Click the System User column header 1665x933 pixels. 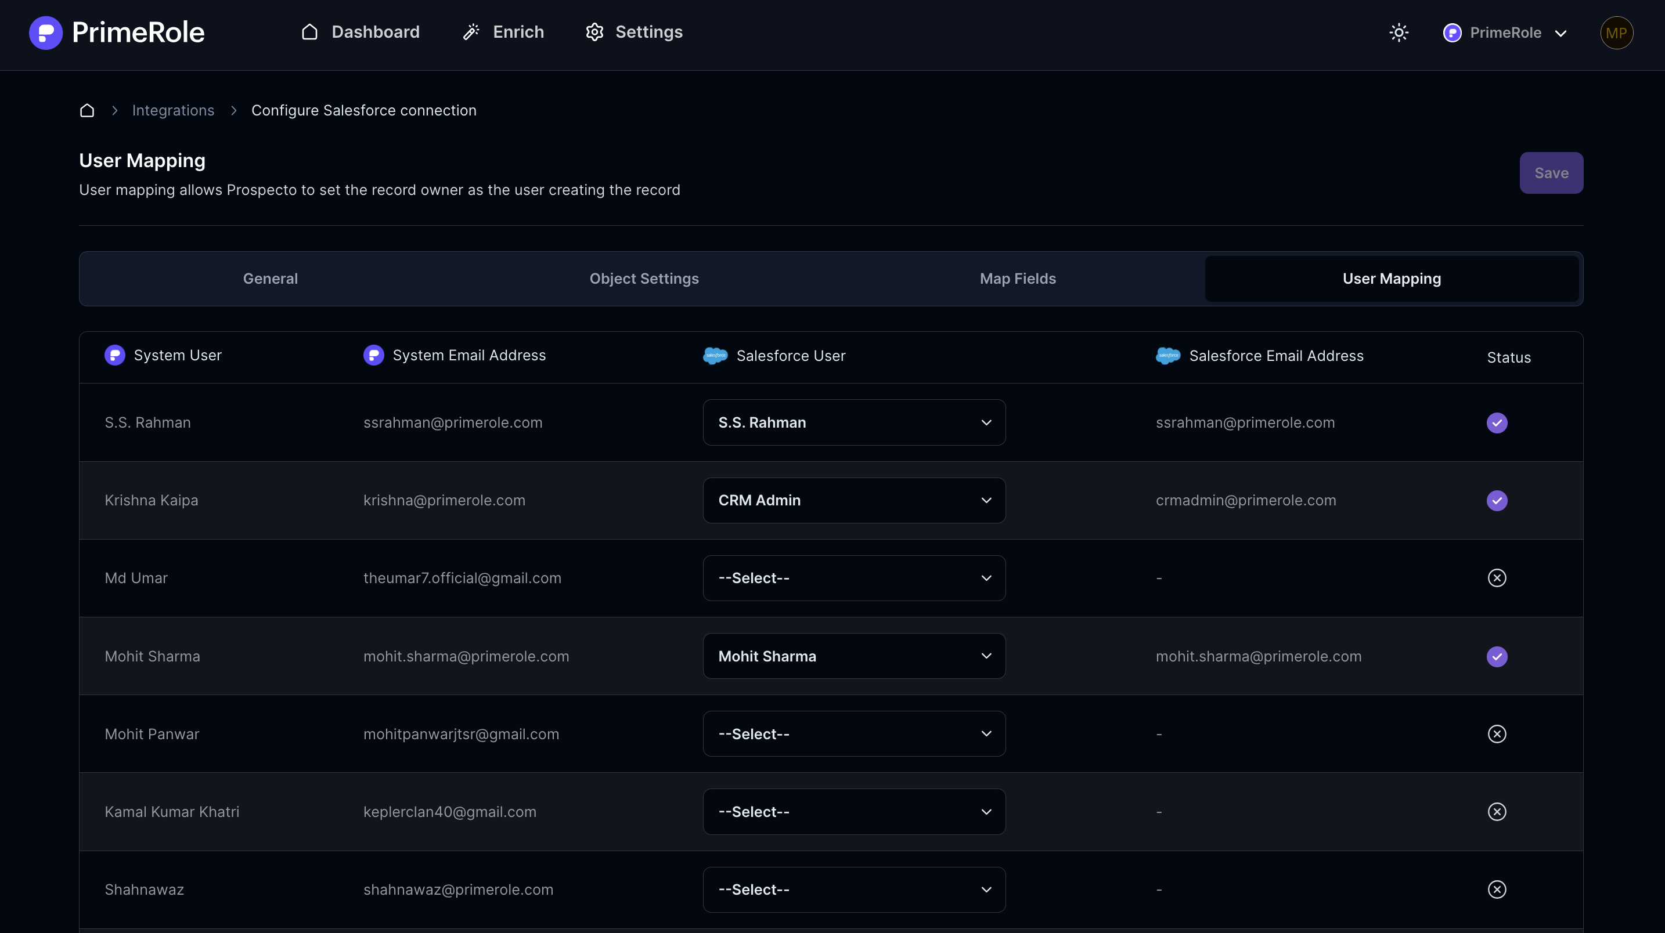(x=178, y=355)
